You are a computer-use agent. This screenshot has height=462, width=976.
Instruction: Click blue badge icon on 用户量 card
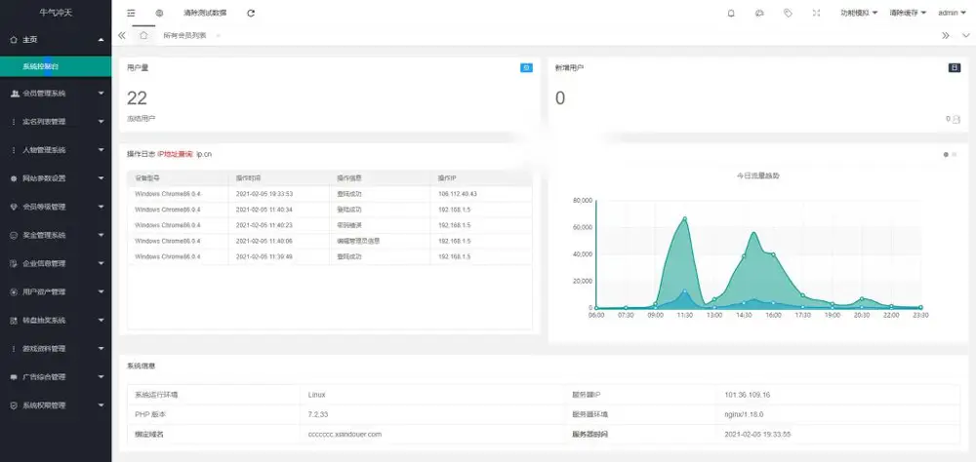pyautogui.click(x=526, y=68)
